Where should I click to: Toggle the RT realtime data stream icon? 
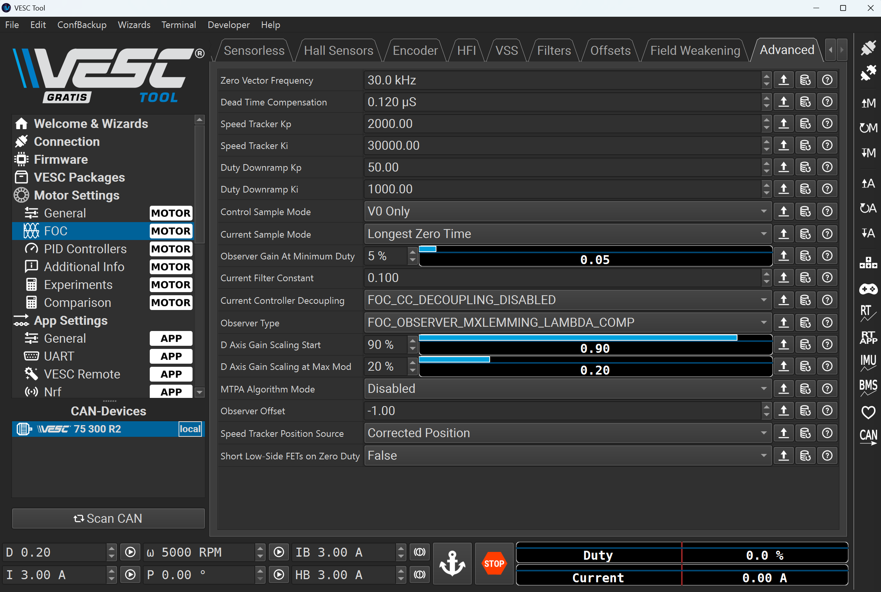pos(868,313)
